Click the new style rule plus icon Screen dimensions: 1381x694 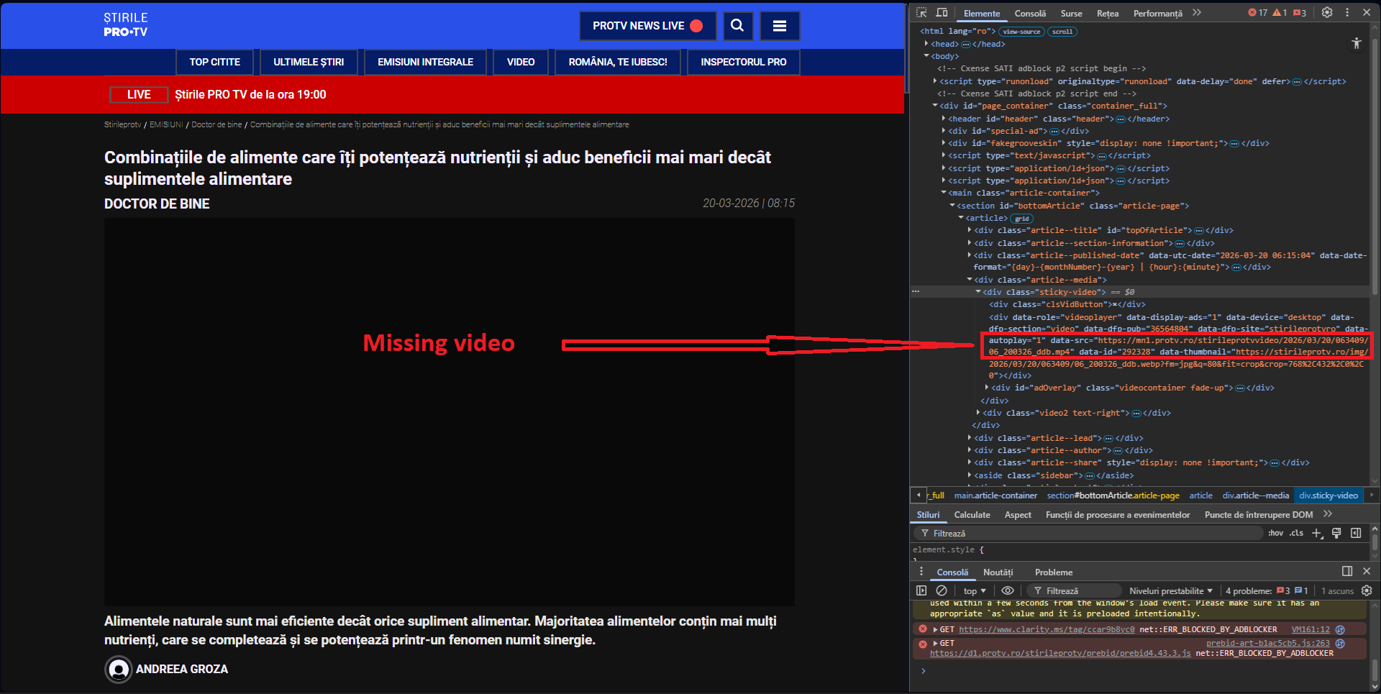[x=1316, y=533]
